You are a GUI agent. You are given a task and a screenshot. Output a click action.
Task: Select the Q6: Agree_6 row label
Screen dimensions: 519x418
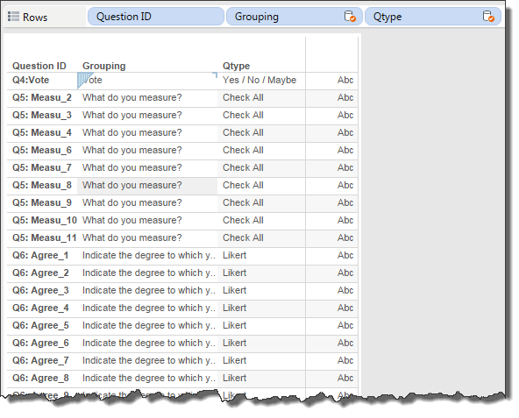40,344
